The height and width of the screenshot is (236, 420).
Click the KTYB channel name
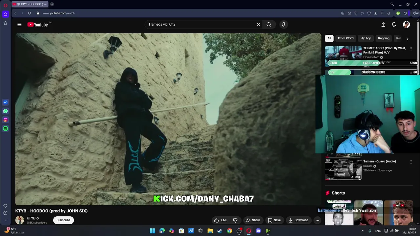click(31, 218)
